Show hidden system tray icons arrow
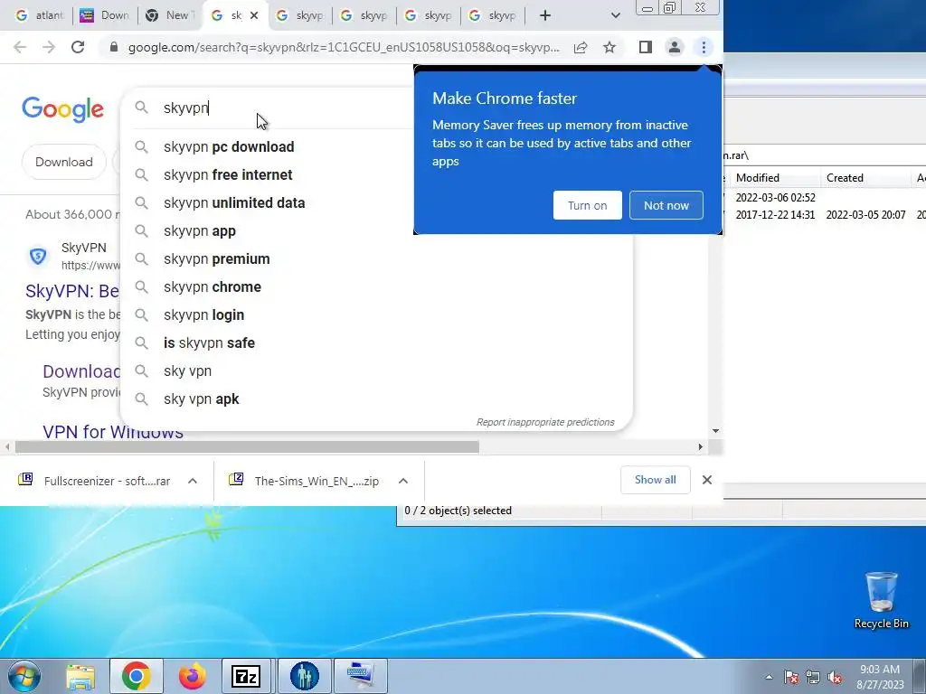The image size is (926, 694). tap(769, 677)
